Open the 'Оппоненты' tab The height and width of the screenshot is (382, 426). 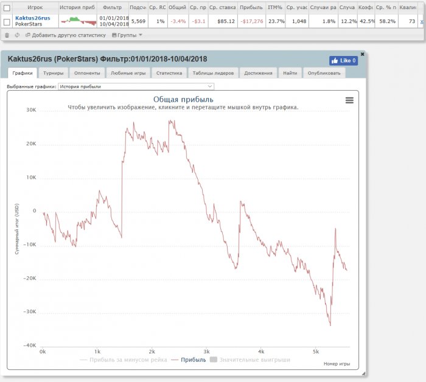pos(87,73)
